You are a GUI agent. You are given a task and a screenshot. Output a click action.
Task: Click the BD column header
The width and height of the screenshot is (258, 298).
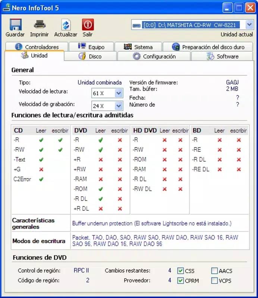tap(197, 130)
